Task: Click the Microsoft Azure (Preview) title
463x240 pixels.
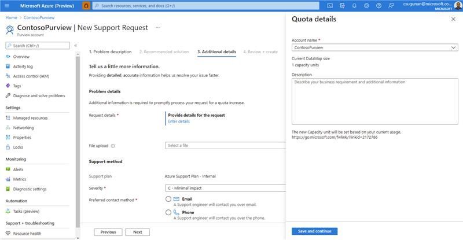Action: pos(47,6)
